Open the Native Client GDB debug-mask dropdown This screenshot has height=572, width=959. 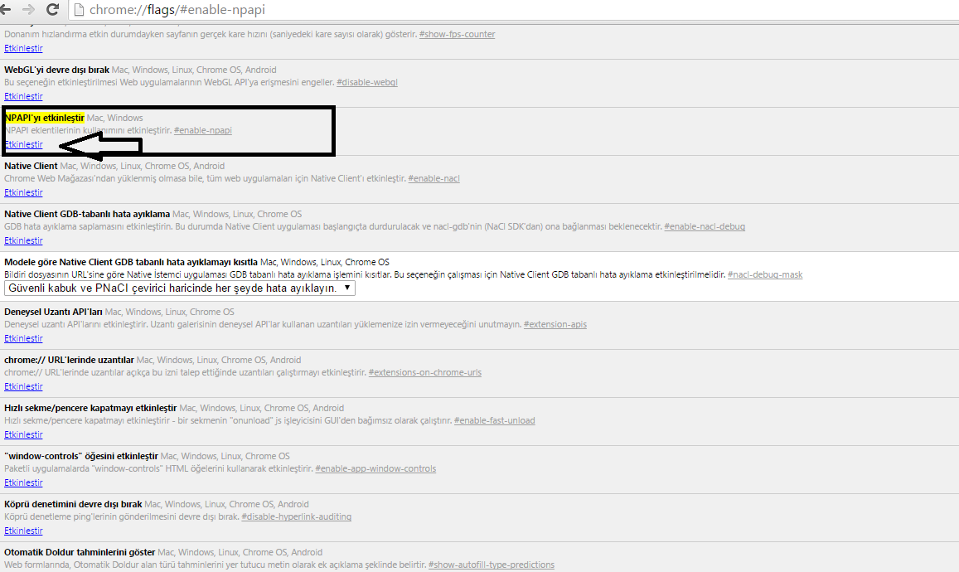pos(180,288)
